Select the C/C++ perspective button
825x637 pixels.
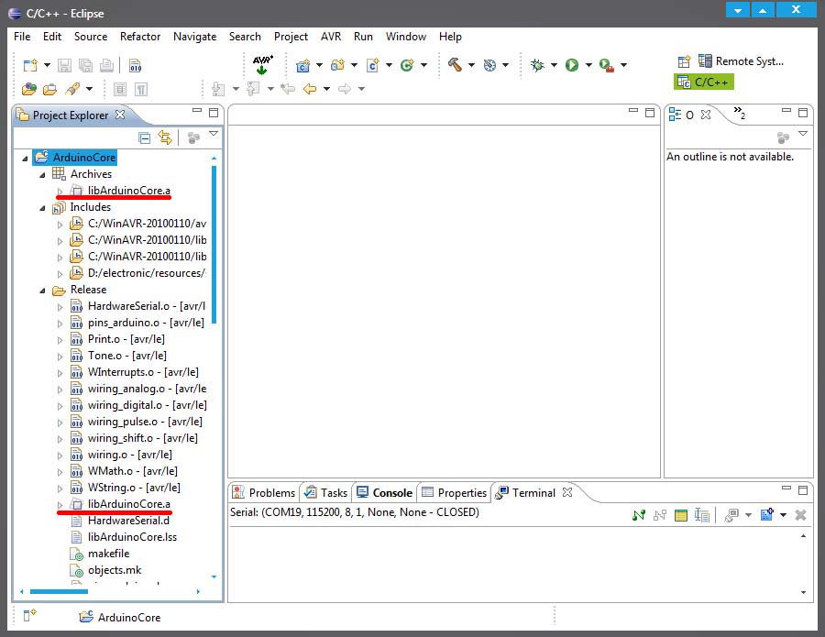(704, 82)
